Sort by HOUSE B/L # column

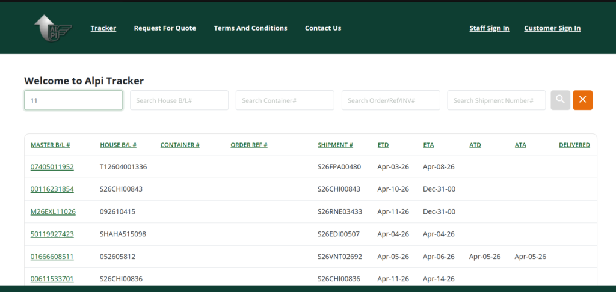tap(119, 145)
